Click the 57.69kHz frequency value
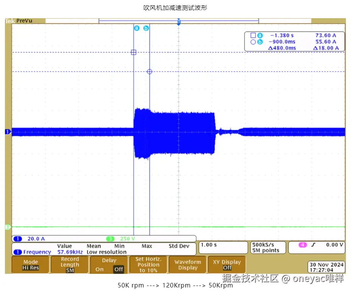Screen dimensions: 352x292 [x=70, y=252]
